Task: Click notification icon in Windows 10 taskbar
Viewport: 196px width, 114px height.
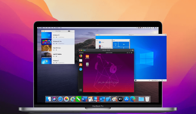Action: (165, 80)
